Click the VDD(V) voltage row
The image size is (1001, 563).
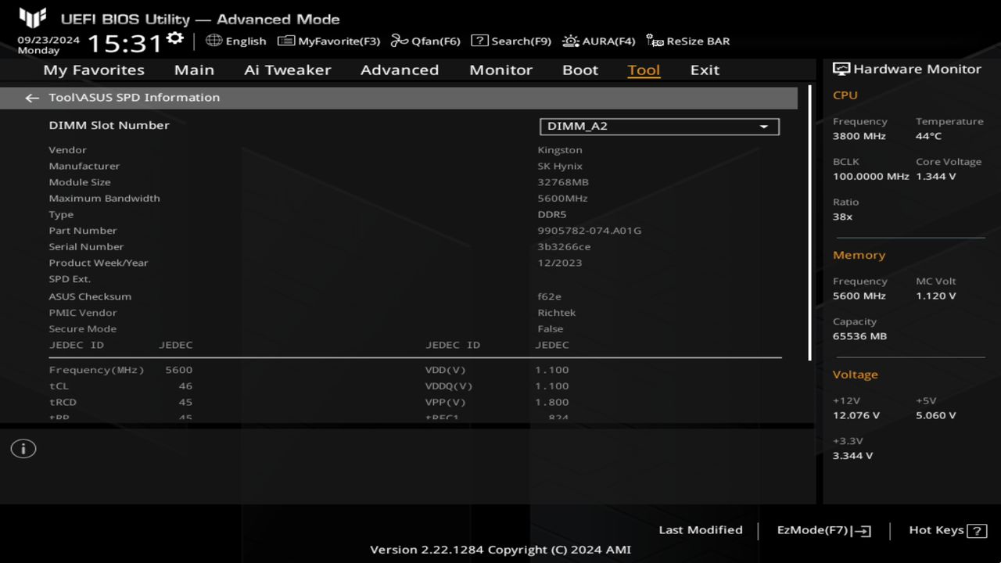497,370
